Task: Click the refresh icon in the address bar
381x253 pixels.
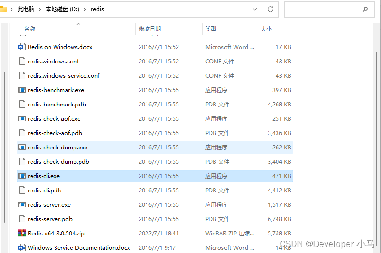Action: pyautogui.click(x=270, y=9)
